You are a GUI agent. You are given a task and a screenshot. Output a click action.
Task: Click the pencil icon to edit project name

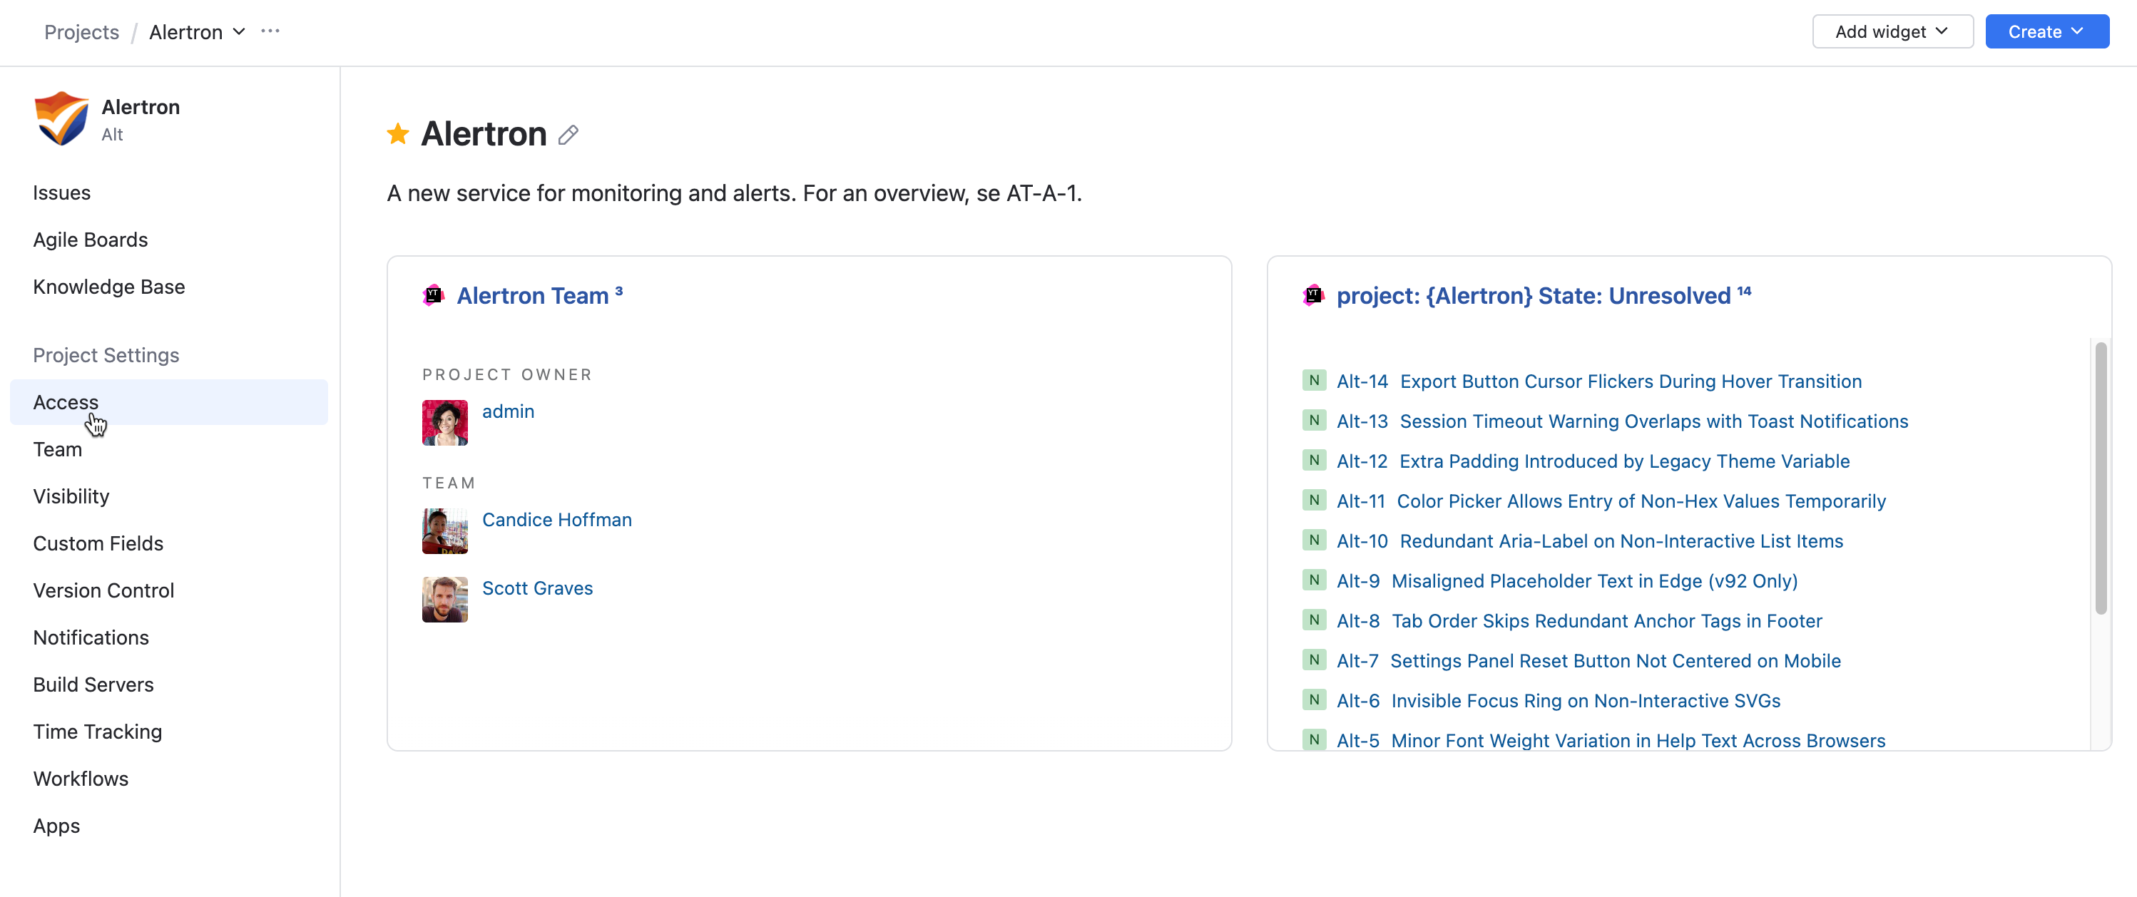point(568,134)
